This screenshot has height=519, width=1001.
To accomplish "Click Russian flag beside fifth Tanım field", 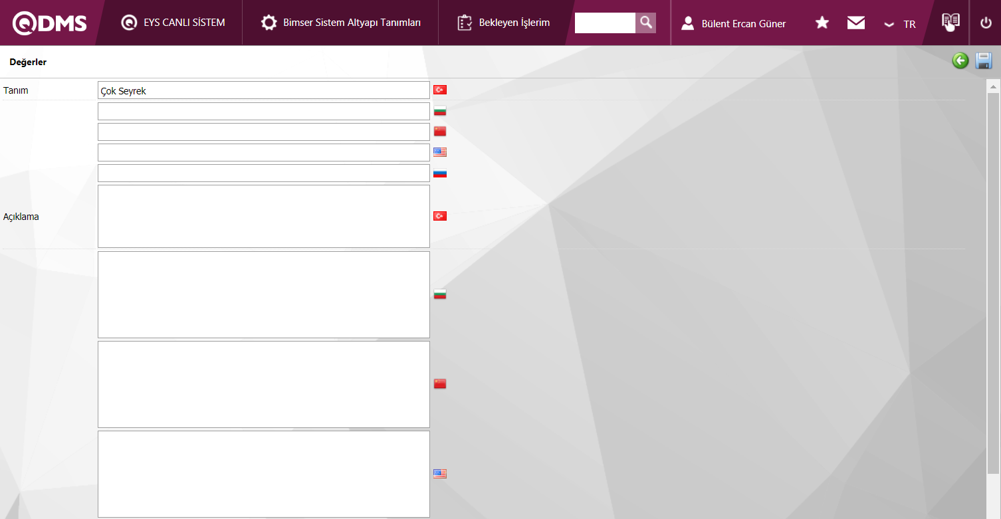I will [440, 173].
